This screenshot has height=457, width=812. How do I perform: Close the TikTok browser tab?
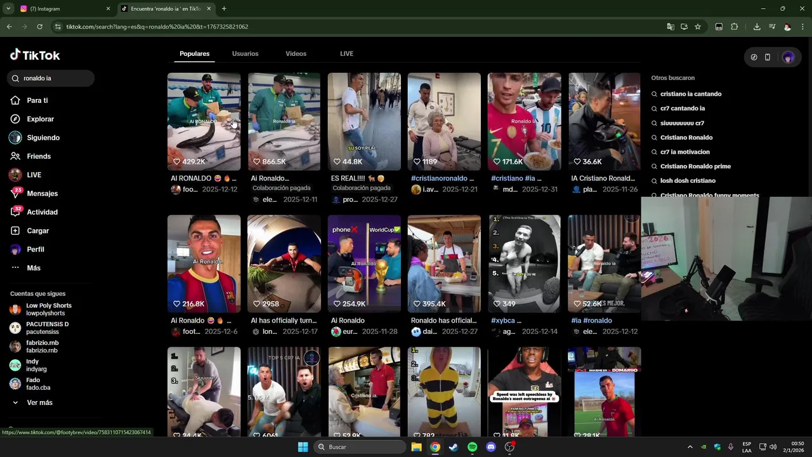[209, 9]
